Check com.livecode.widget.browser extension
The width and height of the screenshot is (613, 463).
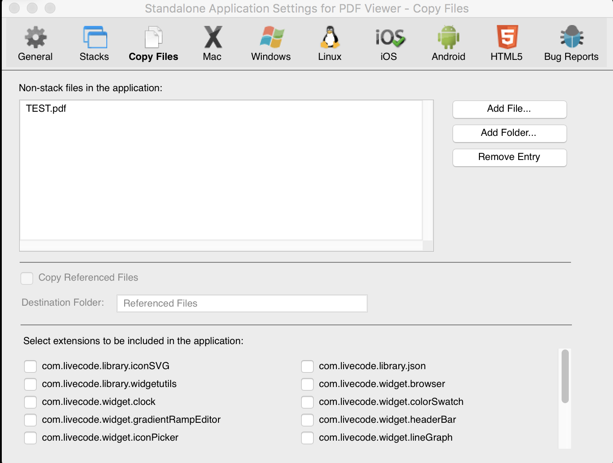(307, 384)
